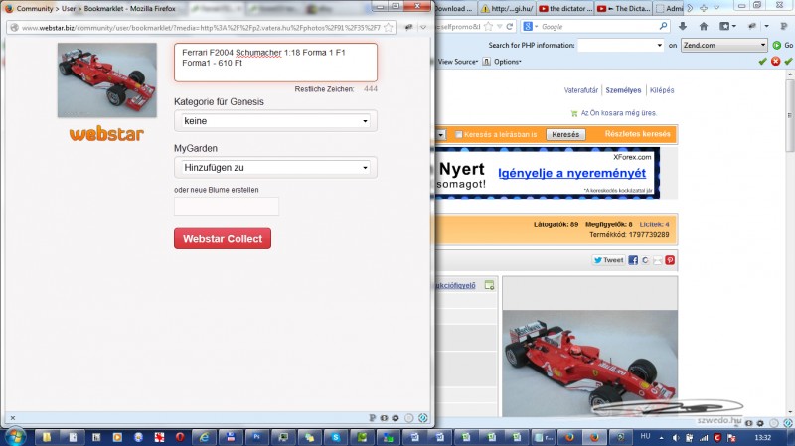
Task: Click the Kilépés link
Action: click(x=662, y=90)
